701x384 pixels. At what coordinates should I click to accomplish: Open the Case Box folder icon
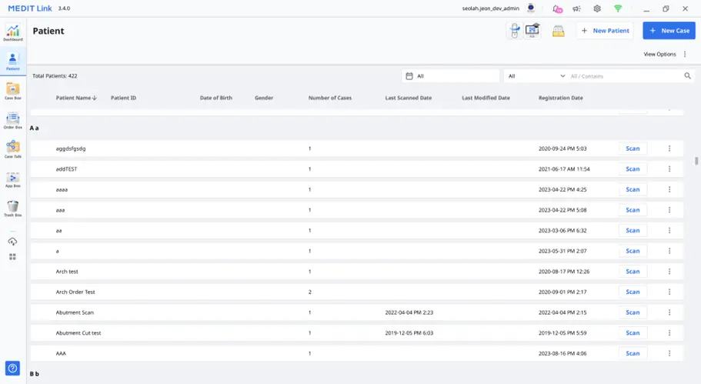click(13, 91)
